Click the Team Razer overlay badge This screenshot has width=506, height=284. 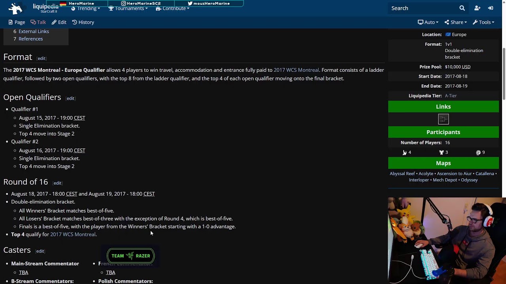tap(131, 256)
